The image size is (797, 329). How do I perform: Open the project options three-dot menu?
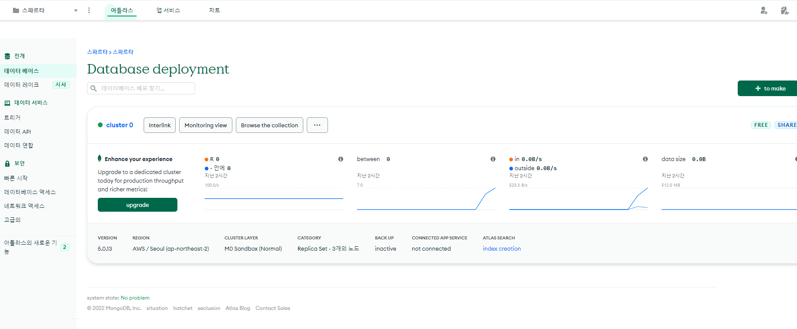pos(89,10)
